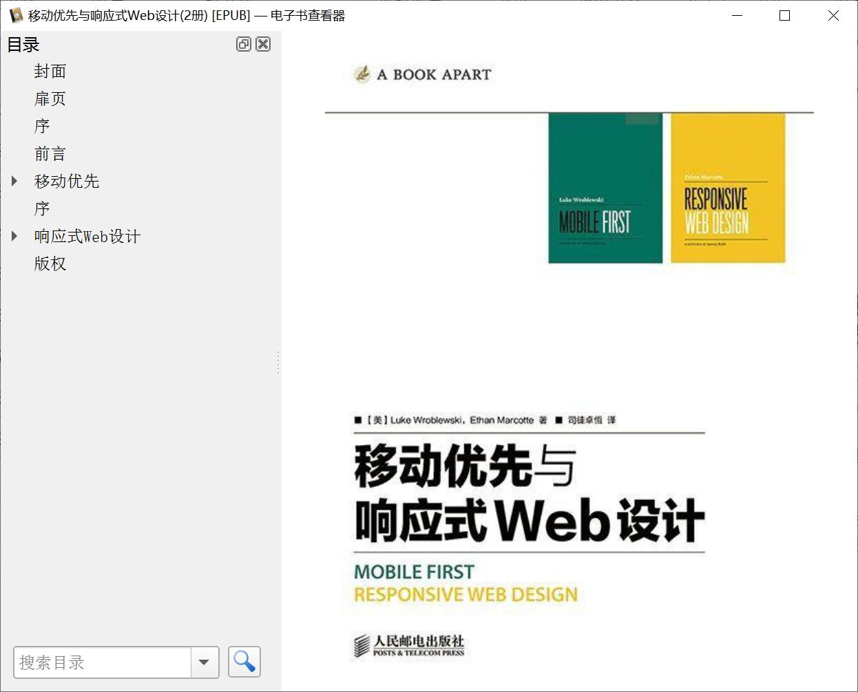
Task: Select the 响应式Web设计 chapter title
Action: point(87,237)
